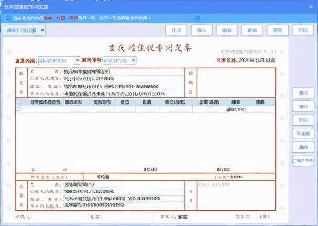Click the last button in the top toolbar row

point(303,30)
